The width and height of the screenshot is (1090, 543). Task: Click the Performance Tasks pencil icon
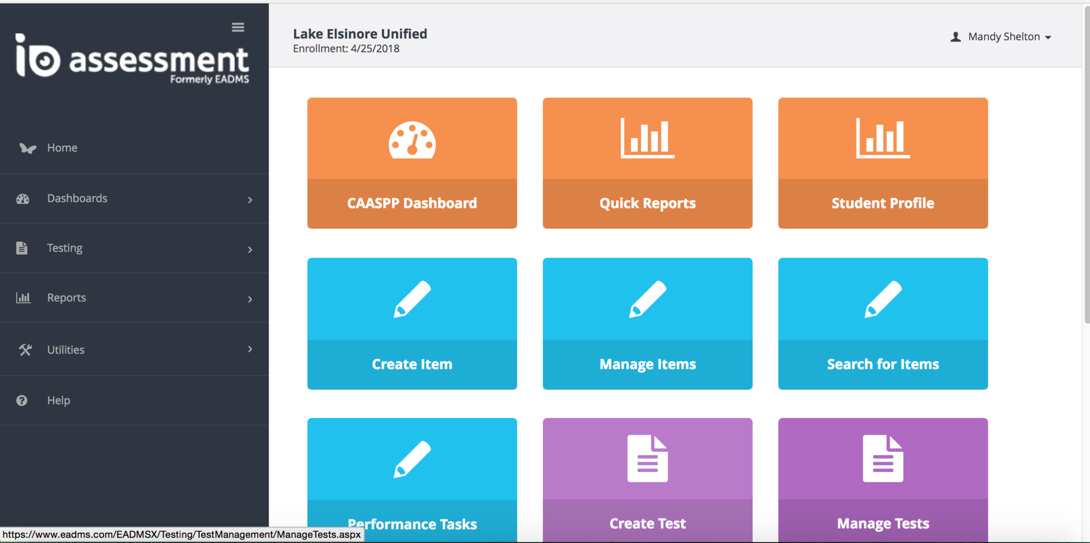[x=412, y=459]
